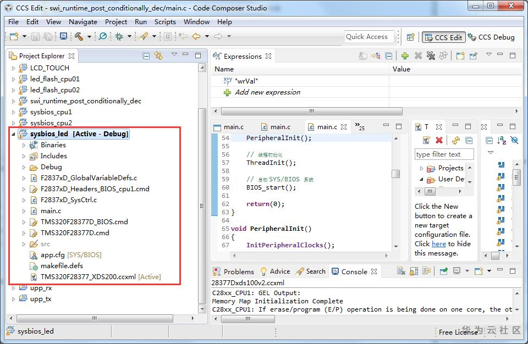Open the File menu
Image resolution: width=528 pixels, height=344 pixels.
coord(13,22)
